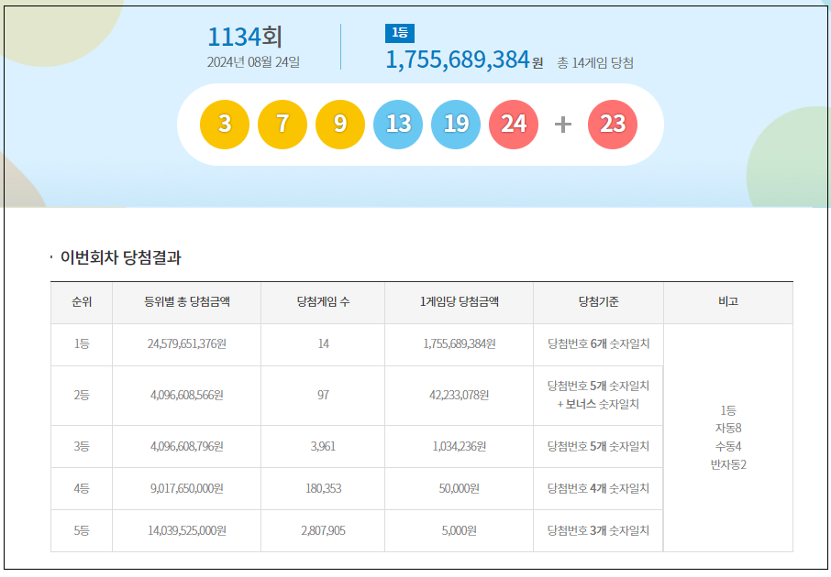Screen dimensions: 831x577
Task: Click the 1등 label in 비고 cell
Action: [x=728, y=410]
